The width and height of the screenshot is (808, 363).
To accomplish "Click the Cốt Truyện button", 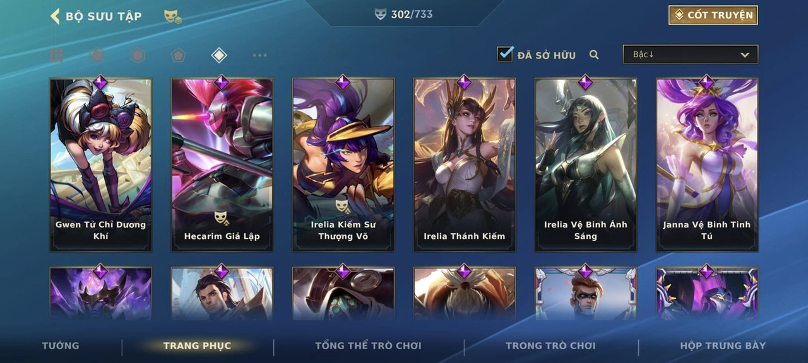I will tap(713, 15).
